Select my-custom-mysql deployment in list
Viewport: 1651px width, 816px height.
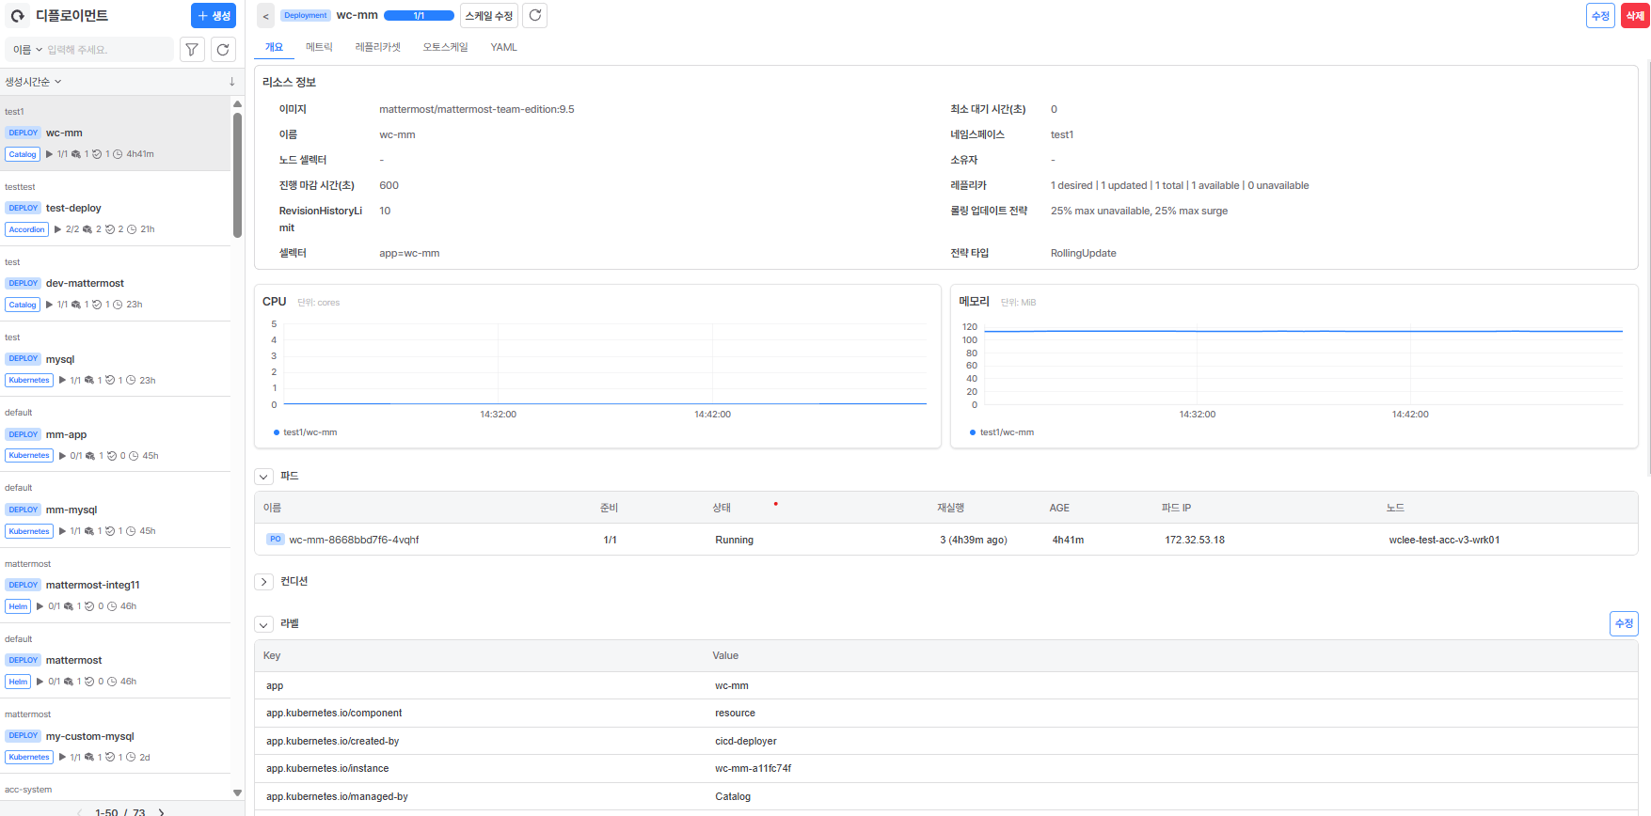pyautogui.click(x=115, y=736)
